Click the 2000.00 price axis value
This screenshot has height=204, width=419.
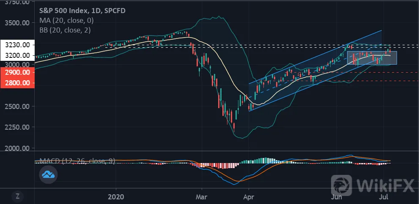17,148
